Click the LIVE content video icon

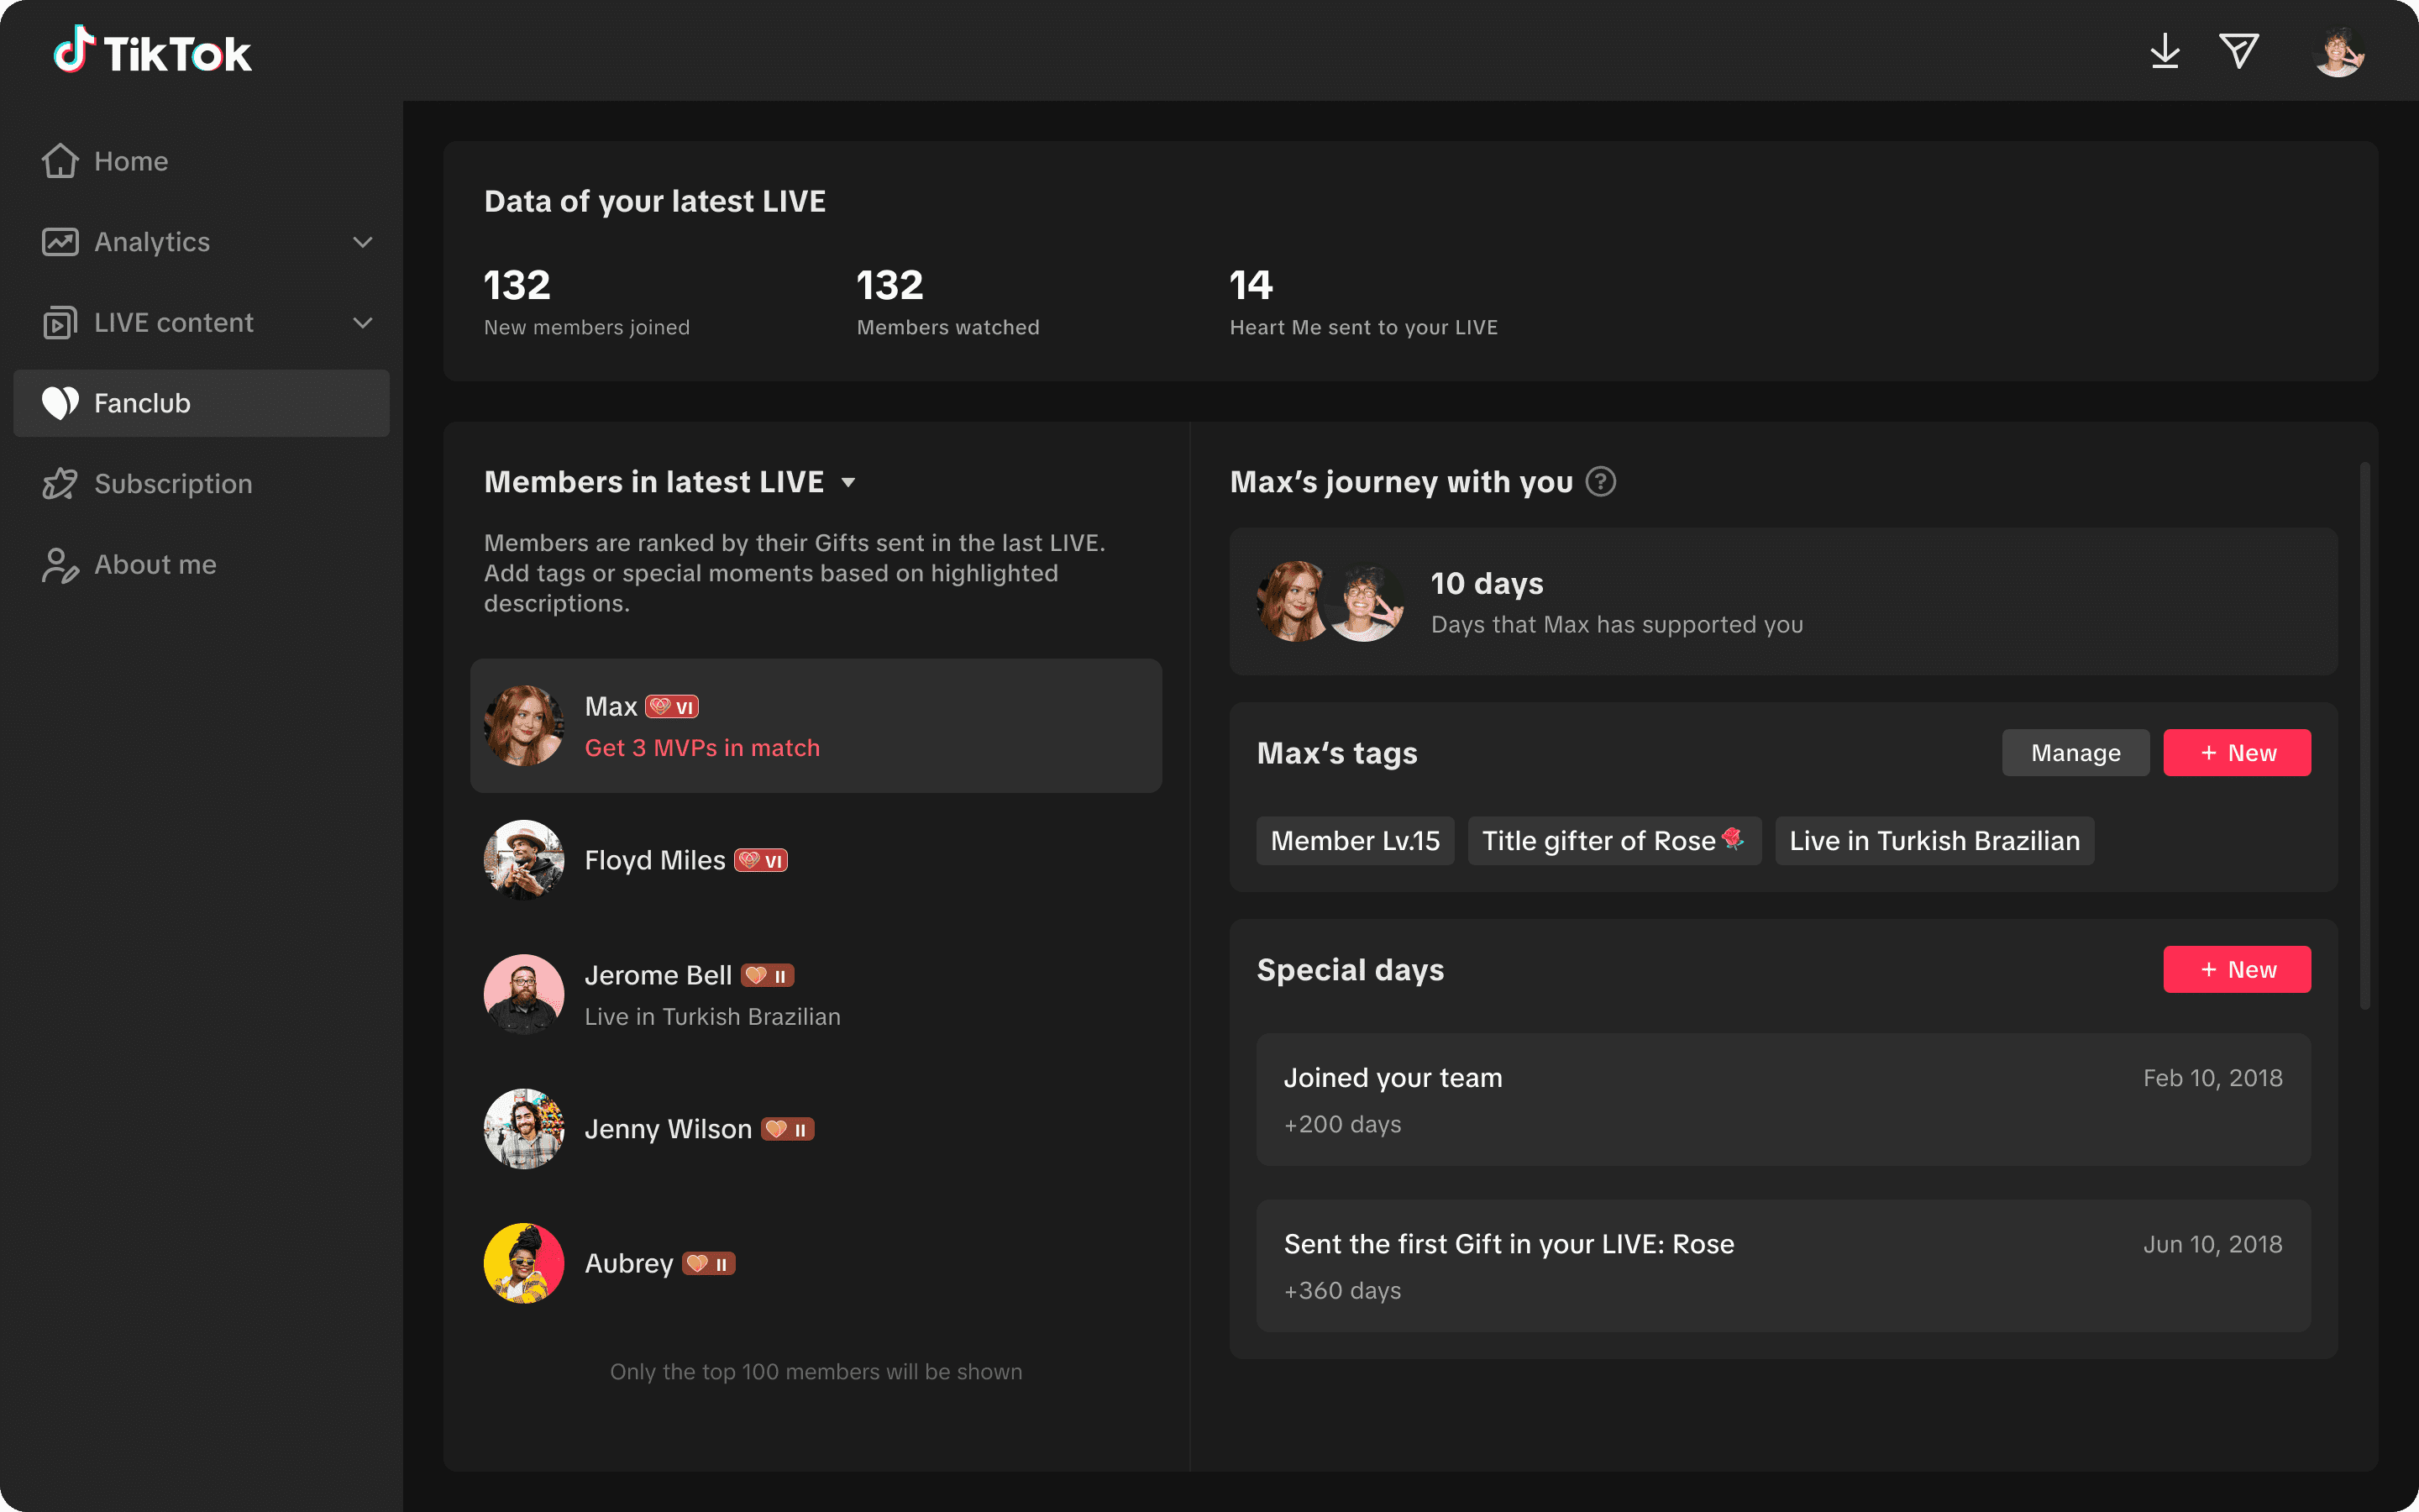tap(60, 323)
